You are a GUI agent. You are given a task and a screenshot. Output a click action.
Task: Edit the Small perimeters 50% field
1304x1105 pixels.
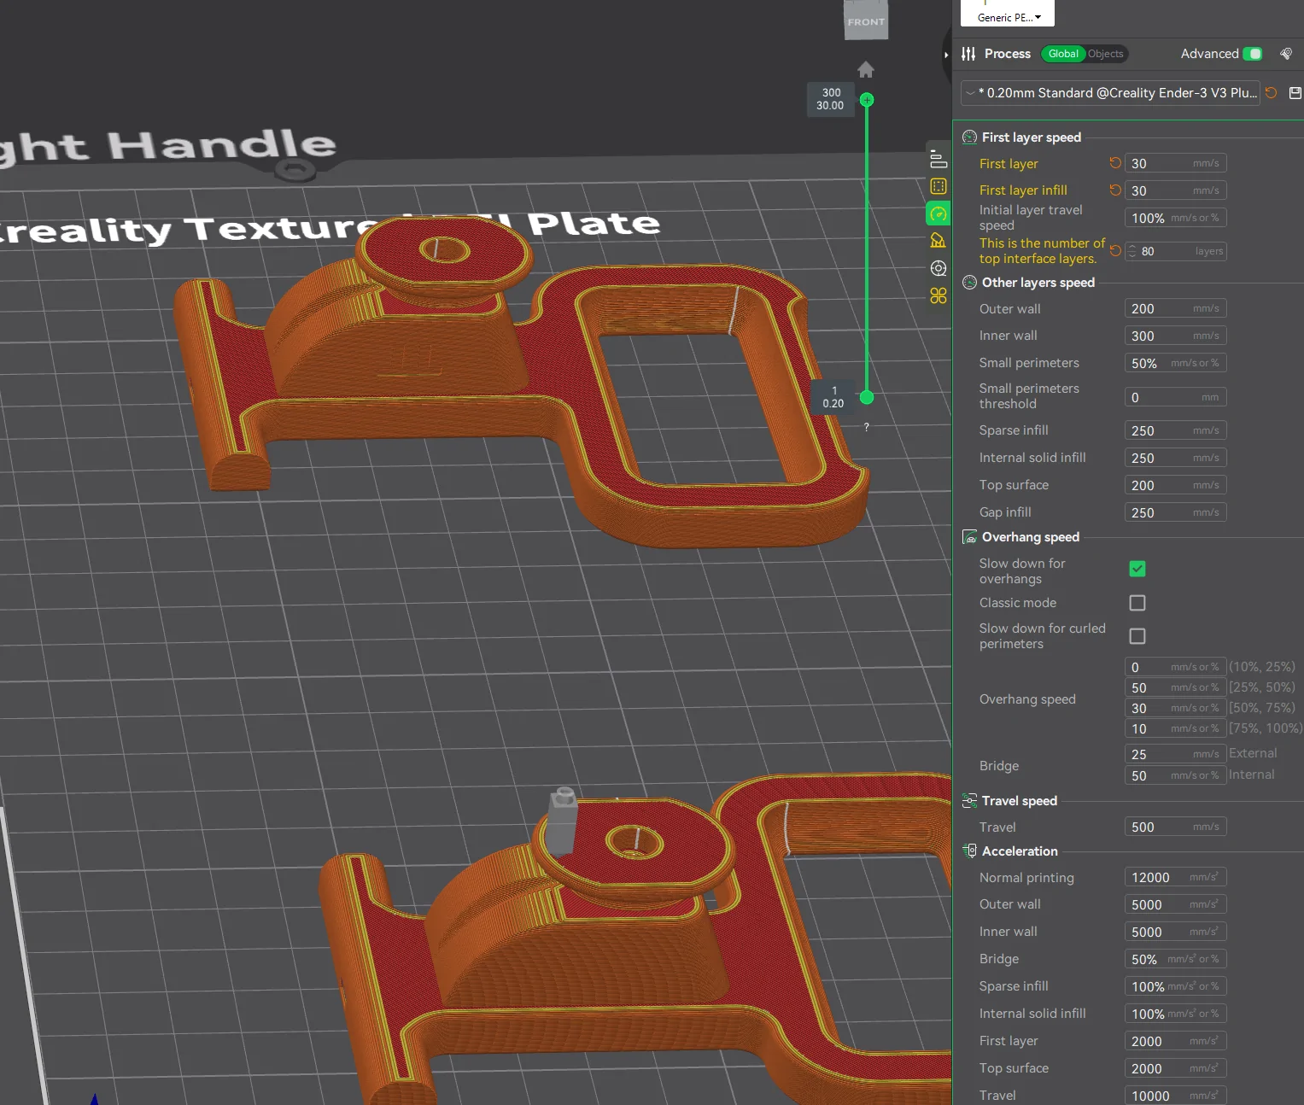[1175, 363]
